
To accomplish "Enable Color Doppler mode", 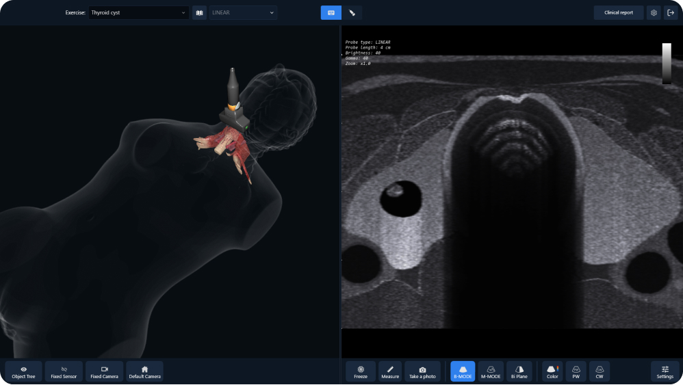I will [552, 371].
